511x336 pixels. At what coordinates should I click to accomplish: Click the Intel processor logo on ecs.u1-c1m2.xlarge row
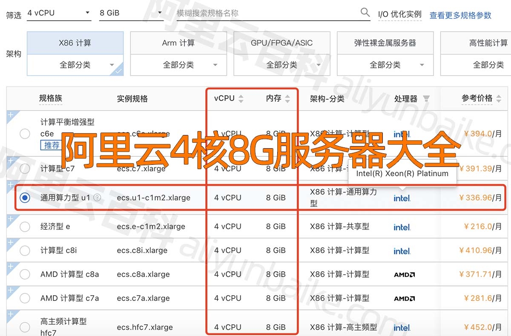[402, 198]
